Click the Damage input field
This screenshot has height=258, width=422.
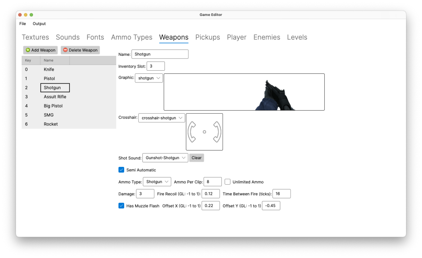point(145,194)
